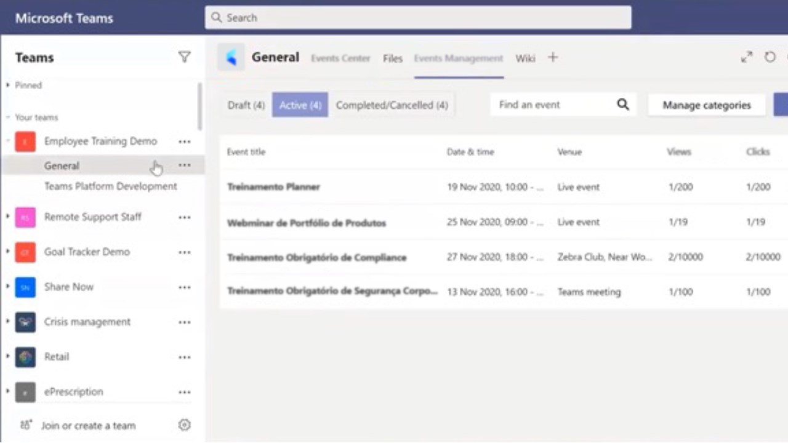Open event Treinamento Planner
The width and height of the screenshot is (788, 443).
click(273, 187)
